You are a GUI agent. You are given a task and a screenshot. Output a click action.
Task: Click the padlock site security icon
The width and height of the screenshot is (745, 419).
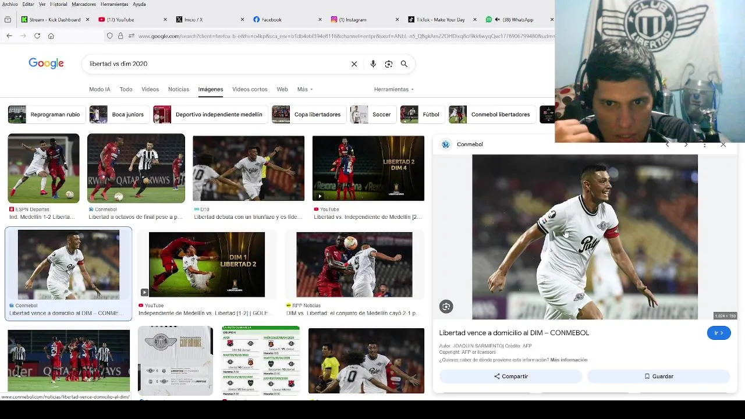tap(120, 35)
